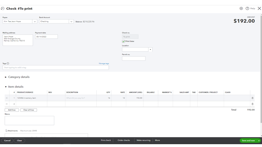Grab the row 2 drag handle
This screenshot has width=262, height=147.
(7, 104)
